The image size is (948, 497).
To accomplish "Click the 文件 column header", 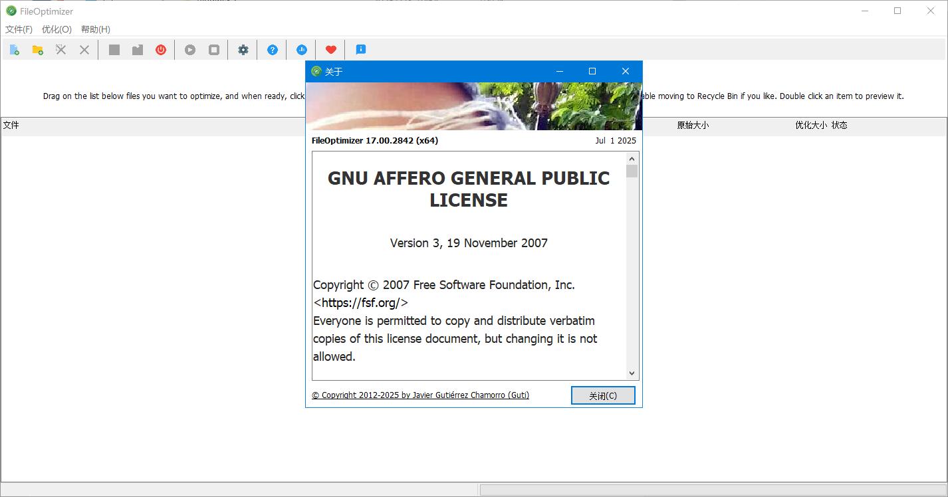I will point(11,125).
